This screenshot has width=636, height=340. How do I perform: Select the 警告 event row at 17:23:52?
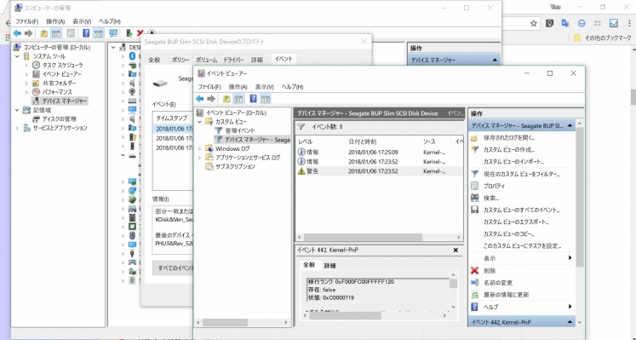(379, 171)
